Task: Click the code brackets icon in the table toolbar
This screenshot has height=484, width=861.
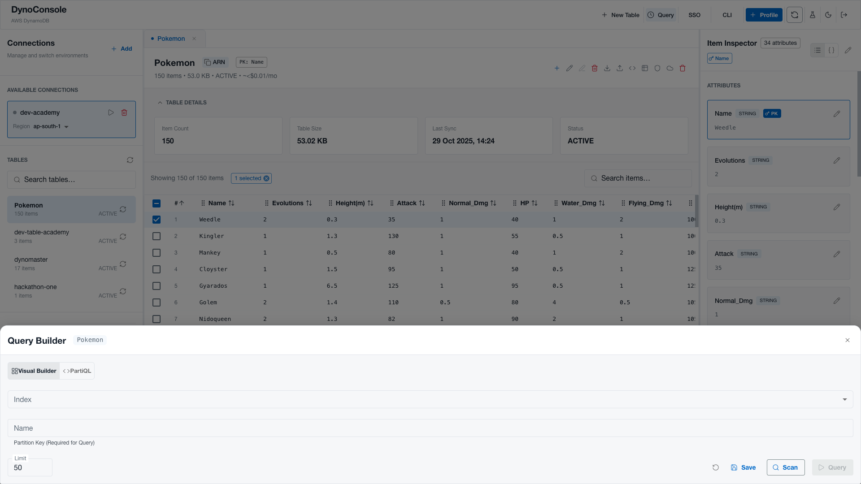Action: (x=632, y=68)
